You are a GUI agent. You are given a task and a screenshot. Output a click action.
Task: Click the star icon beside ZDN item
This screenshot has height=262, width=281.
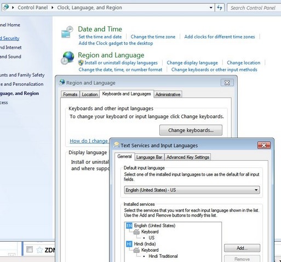39,250
